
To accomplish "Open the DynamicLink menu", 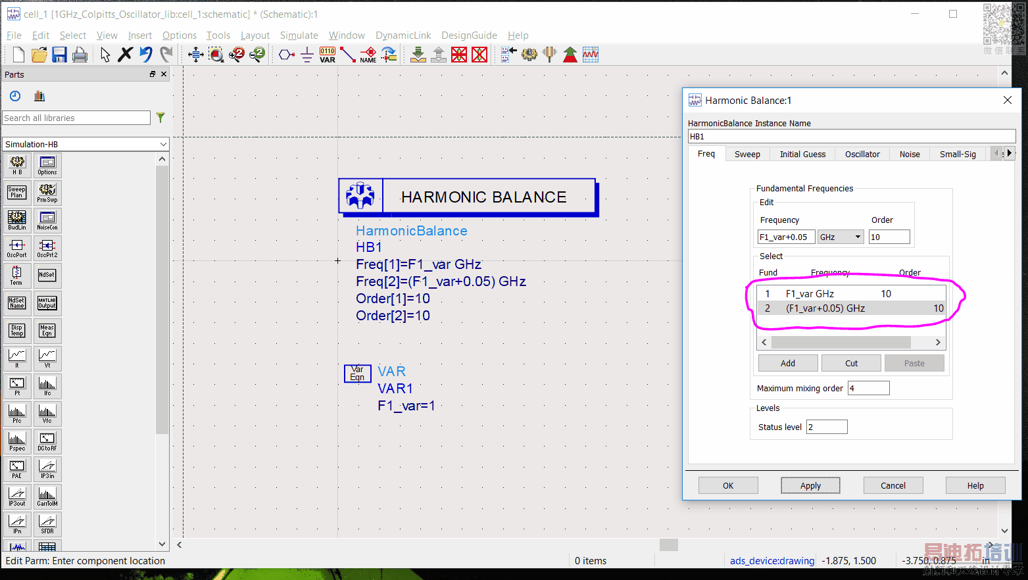I will tap(403, 36).
